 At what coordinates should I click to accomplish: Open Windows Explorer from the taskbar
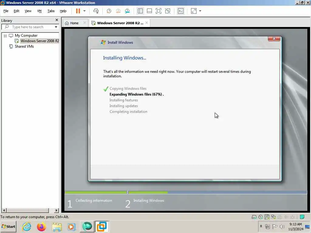pyautogui.click(x=57, y=227)
